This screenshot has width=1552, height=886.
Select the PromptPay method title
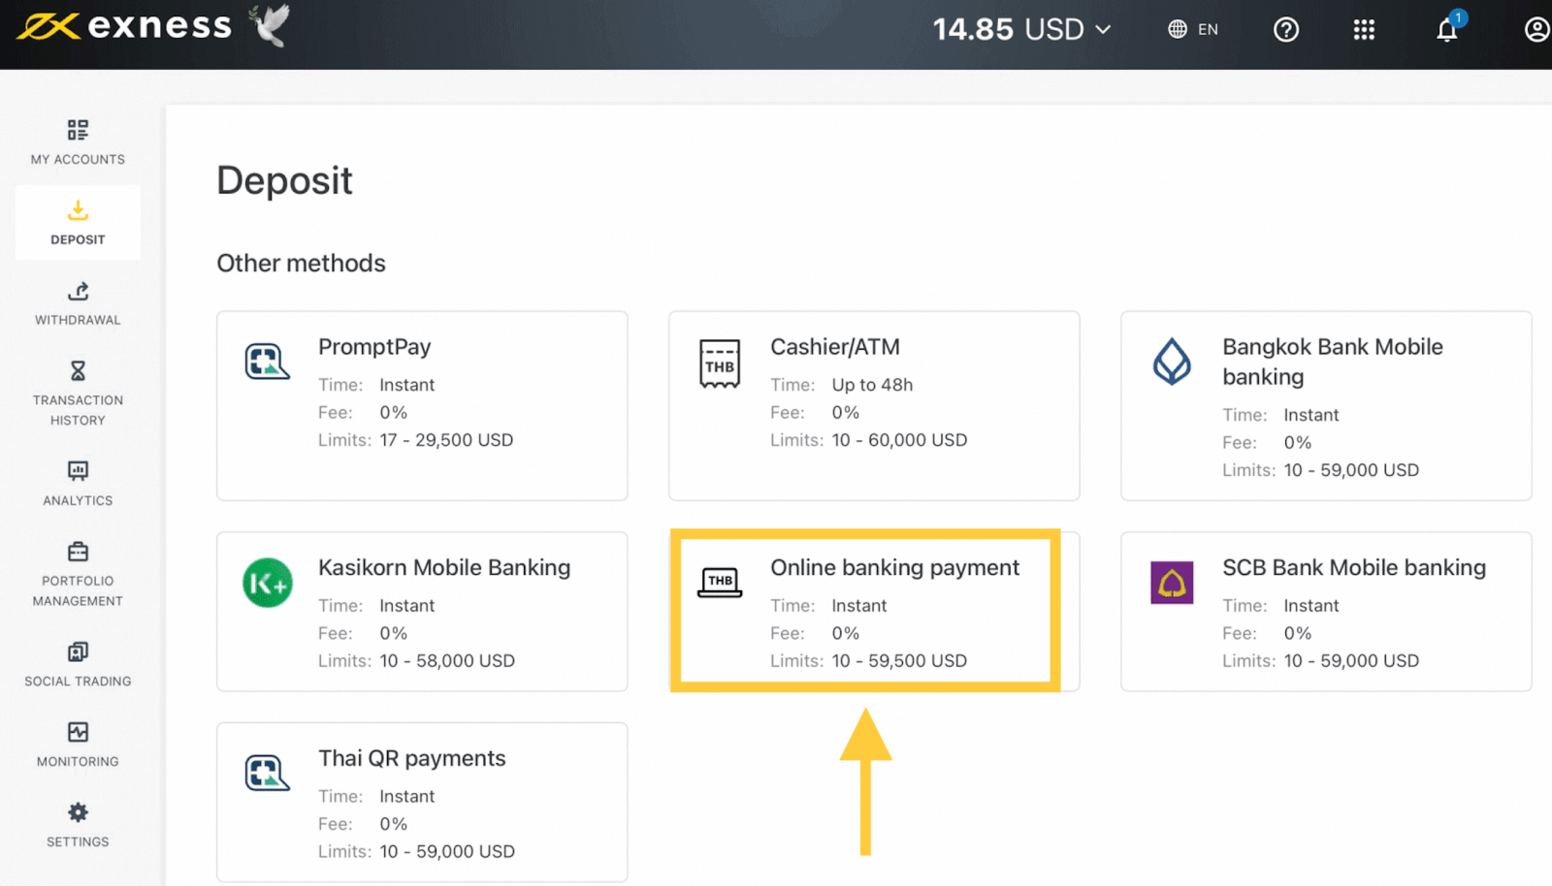[x=374, y=347]
